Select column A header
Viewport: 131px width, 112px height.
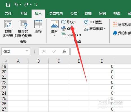tap(18, 61)
